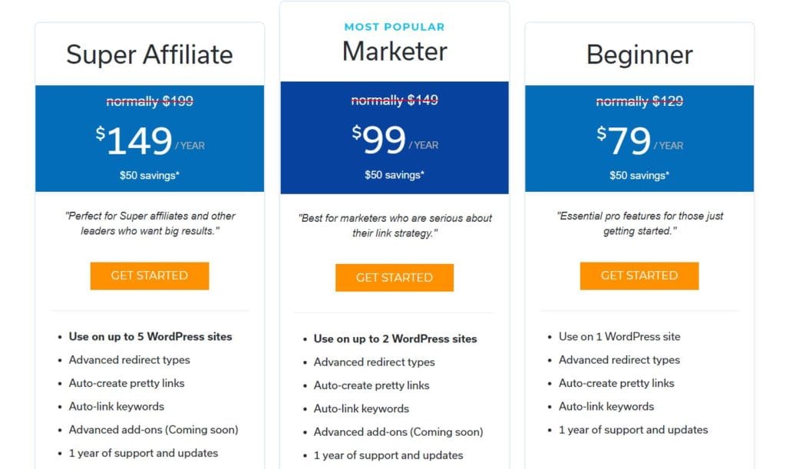The height and width of the screenshot is (469, 786).
Task: Click the $99 per year price
Action: 394,140
